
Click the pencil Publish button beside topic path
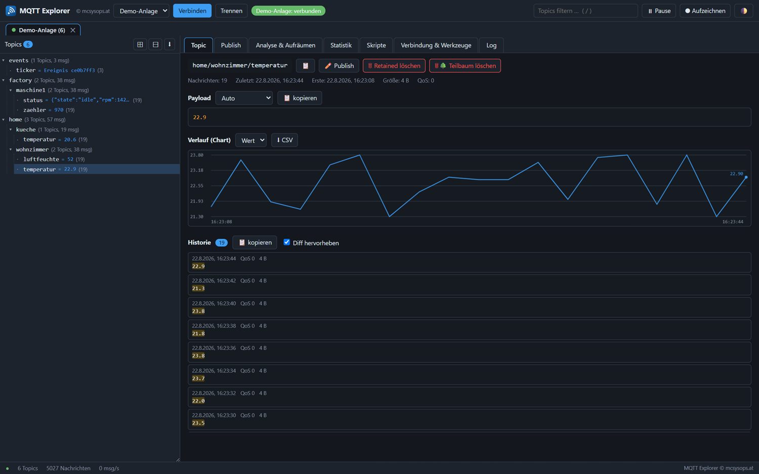[339, 66]
